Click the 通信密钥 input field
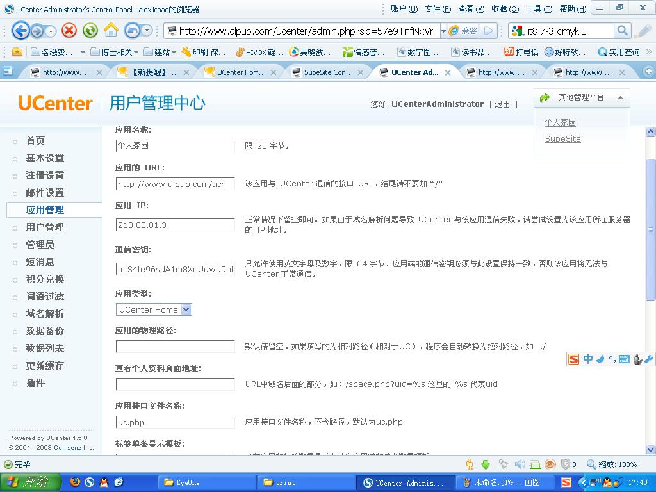 tap(175, 269)
